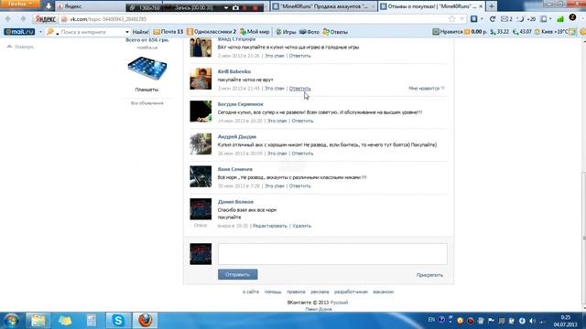The height and width of the screenshot is (329, 586).
Task: Open the правила footer link
Action: pos(296,292)
